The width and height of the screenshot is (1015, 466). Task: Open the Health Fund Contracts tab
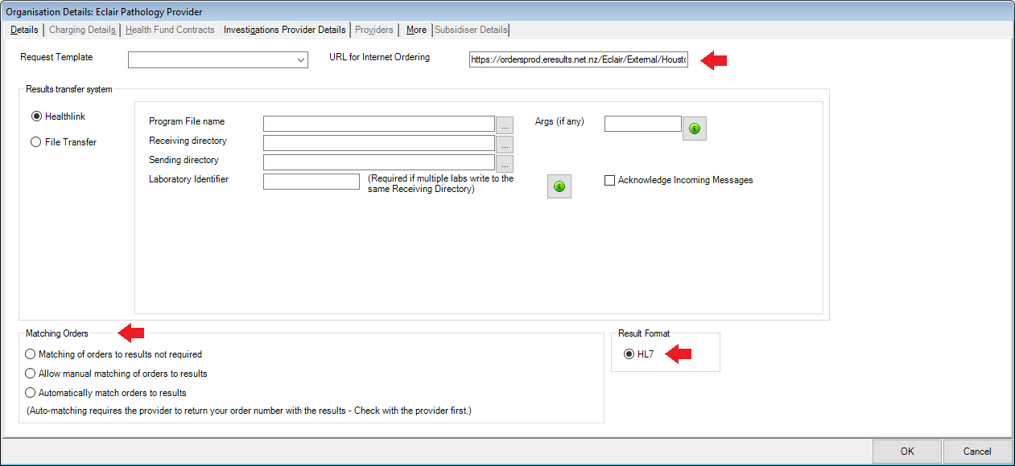click(x=171, y=30)
